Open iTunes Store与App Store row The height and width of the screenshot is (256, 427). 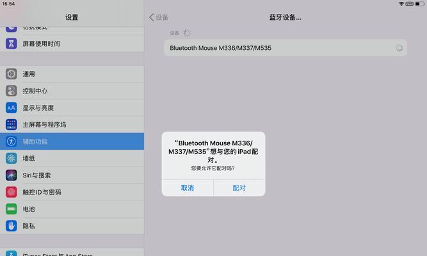coord(72,253)
